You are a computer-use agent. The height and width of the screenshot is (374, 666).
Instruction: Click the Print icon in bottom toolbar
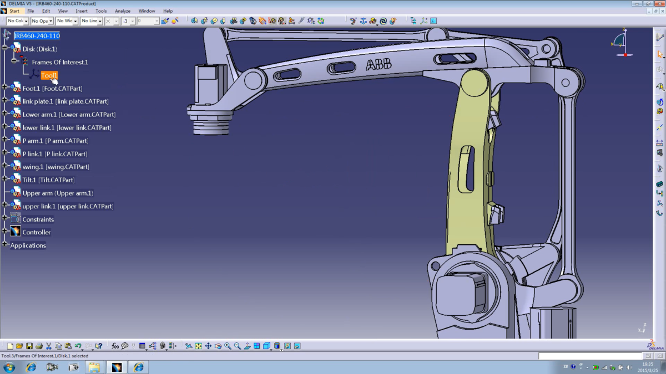39,346
